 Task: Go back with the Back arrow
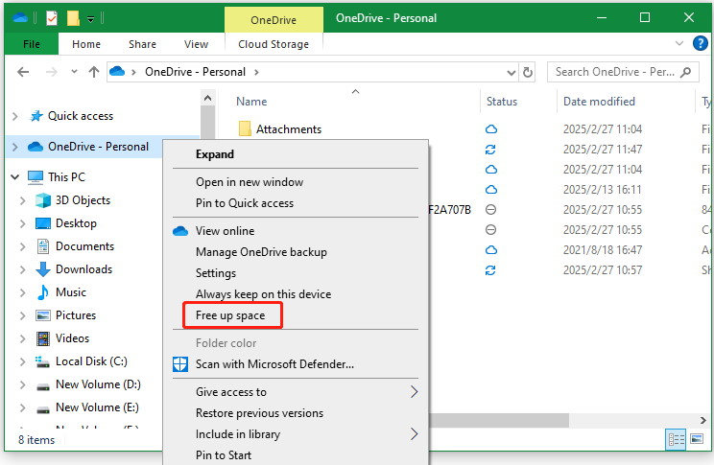pyautogui.click(x=23, y=72)
